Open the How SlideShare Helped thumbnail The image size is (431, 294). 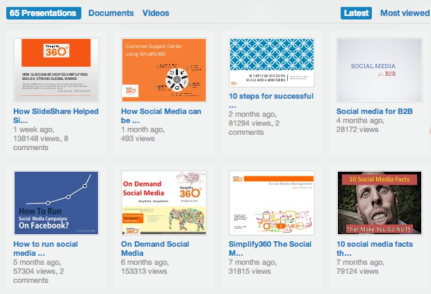(x=56, y=70)
